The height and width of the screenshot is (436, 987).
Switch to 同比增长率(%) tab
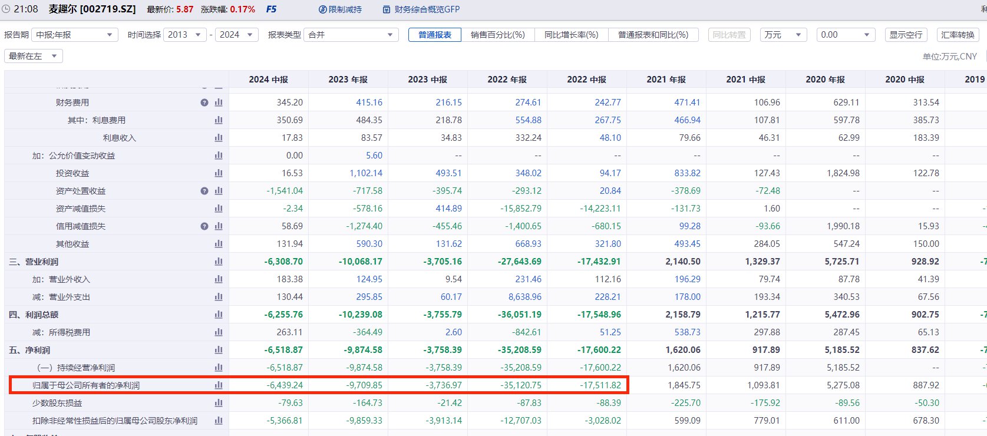[x=572, y=35]
